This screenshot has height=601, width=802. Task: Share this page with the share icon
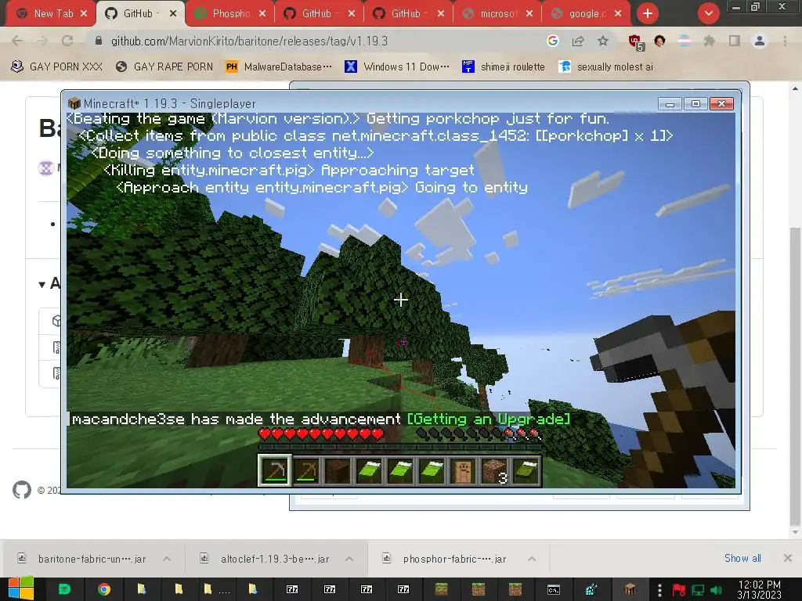click(x=578, y=41)
